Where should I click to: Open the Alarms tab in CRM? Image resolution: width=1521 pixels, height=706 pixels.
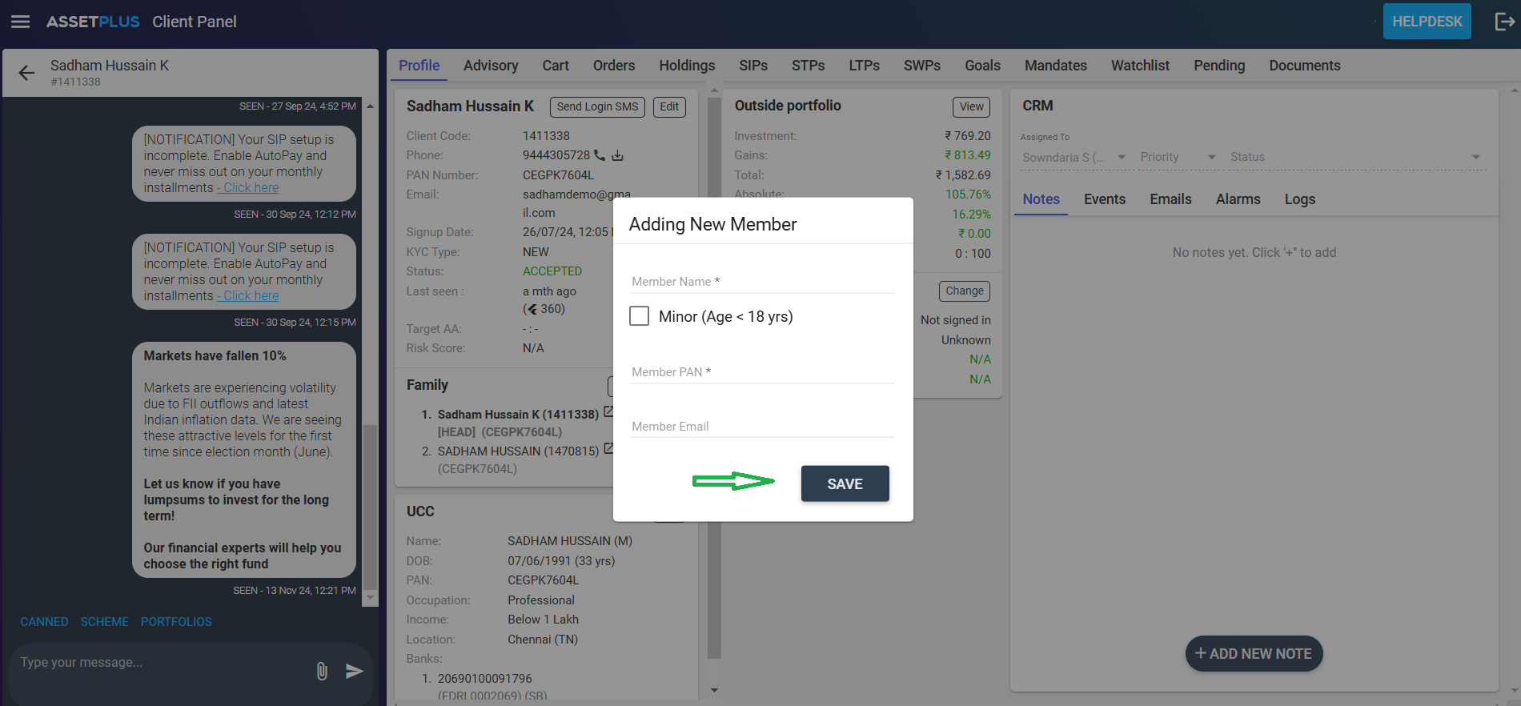click(1238, 199)
